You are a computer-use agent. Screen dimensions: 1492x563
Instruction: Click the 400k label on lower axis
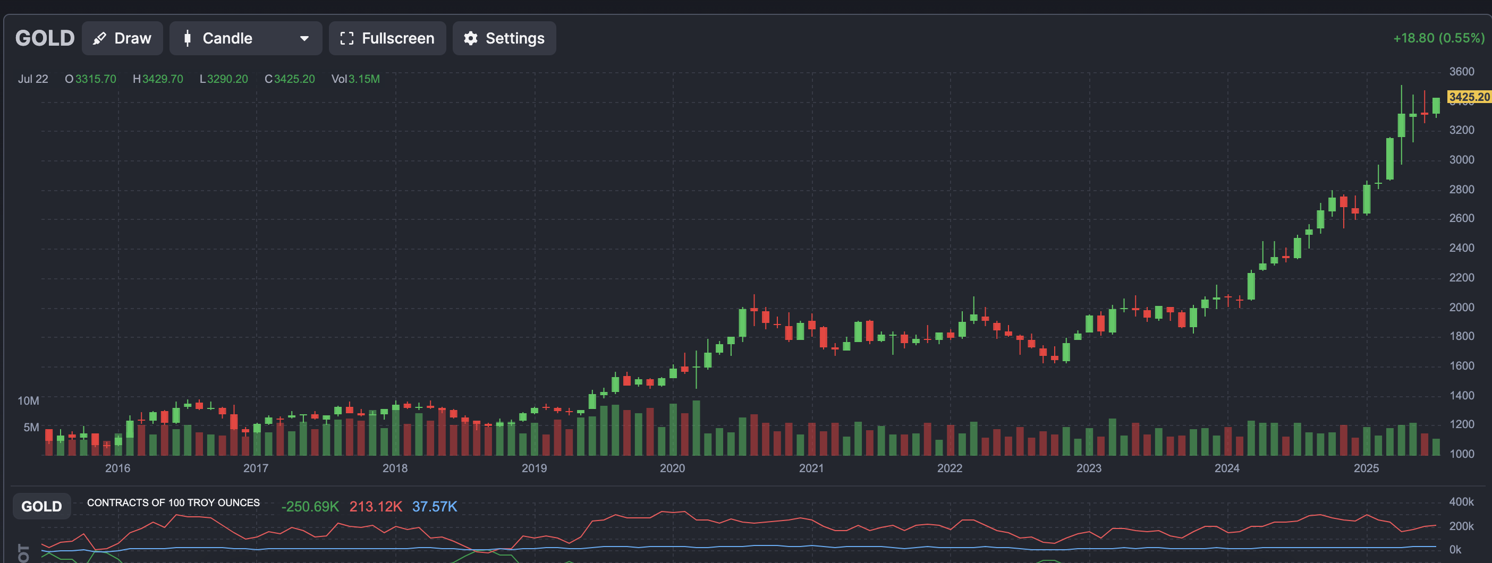pyautogui.click(x=1461, y=501)
